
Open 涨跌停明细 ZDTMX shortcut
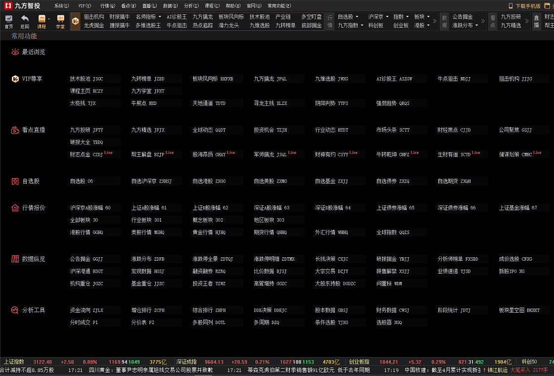point(278,259)
